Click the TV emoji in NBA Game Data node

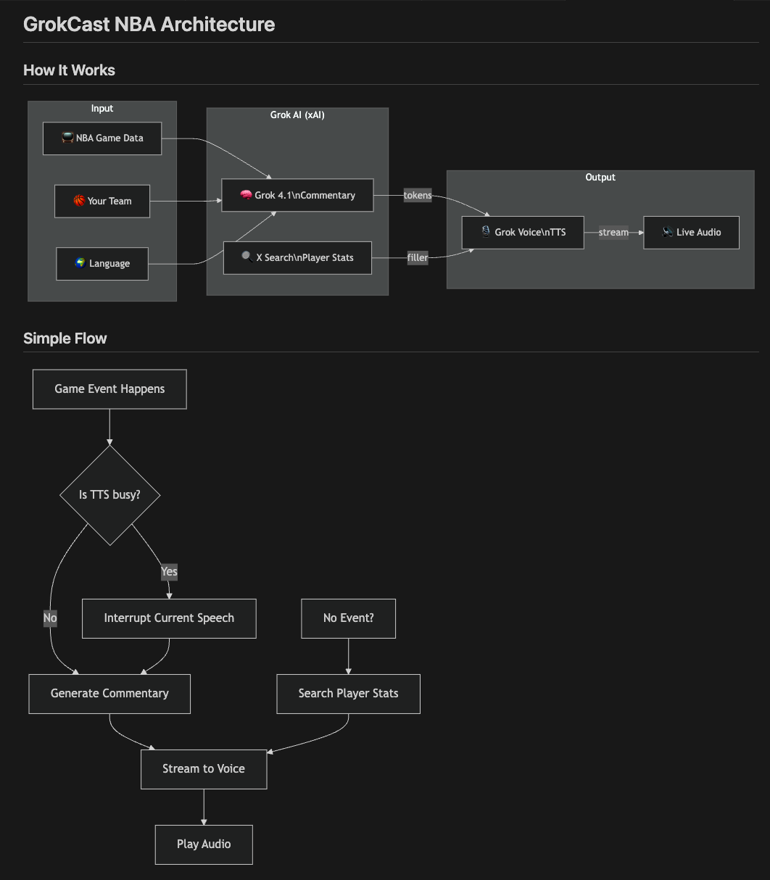pyautogui.click(x=67, y=138)
